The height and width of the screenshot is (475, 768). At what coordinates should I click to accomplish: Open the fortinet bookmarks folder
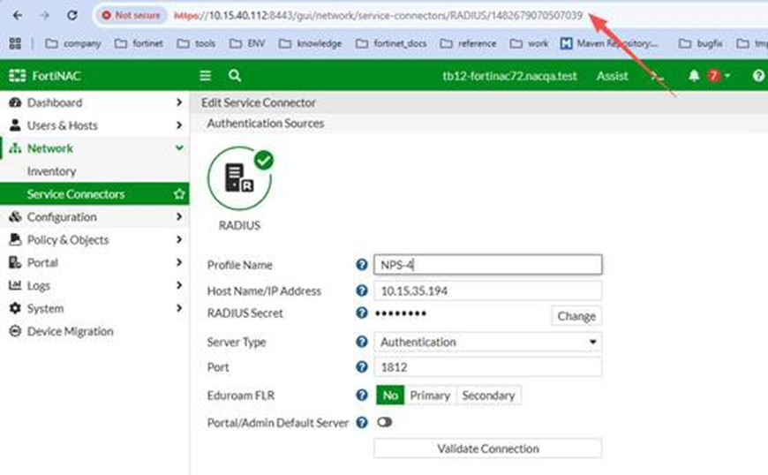coord(139,43)
